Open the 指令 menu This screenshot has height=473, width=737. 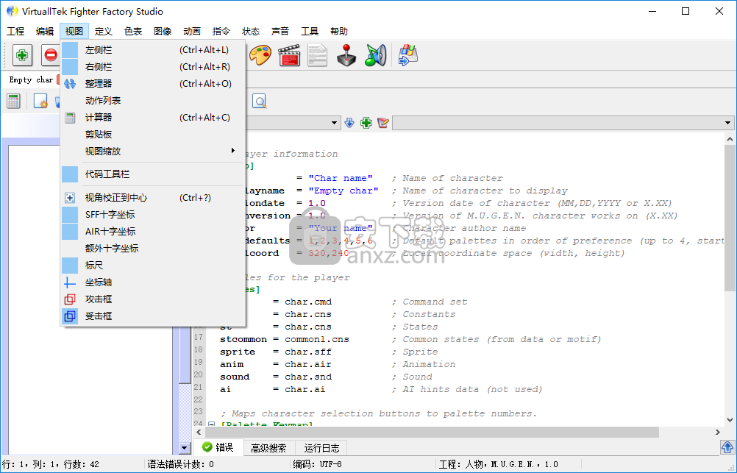[221, 32]
